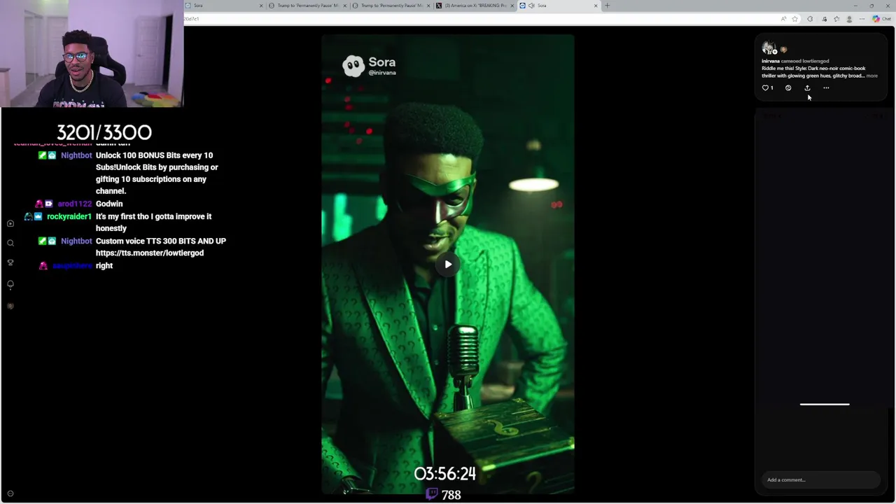
Task: Click the @inirvana handle on the video
Action: (x=382, y=73)
